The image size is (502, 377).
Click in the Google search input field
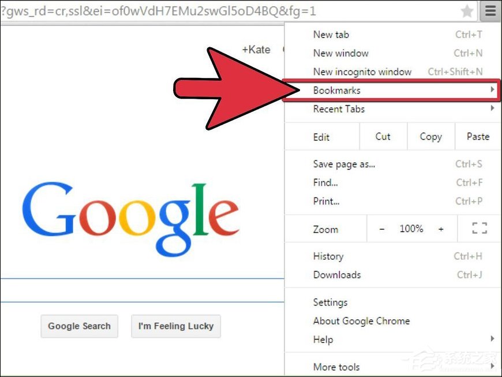(x=142, y=290)
